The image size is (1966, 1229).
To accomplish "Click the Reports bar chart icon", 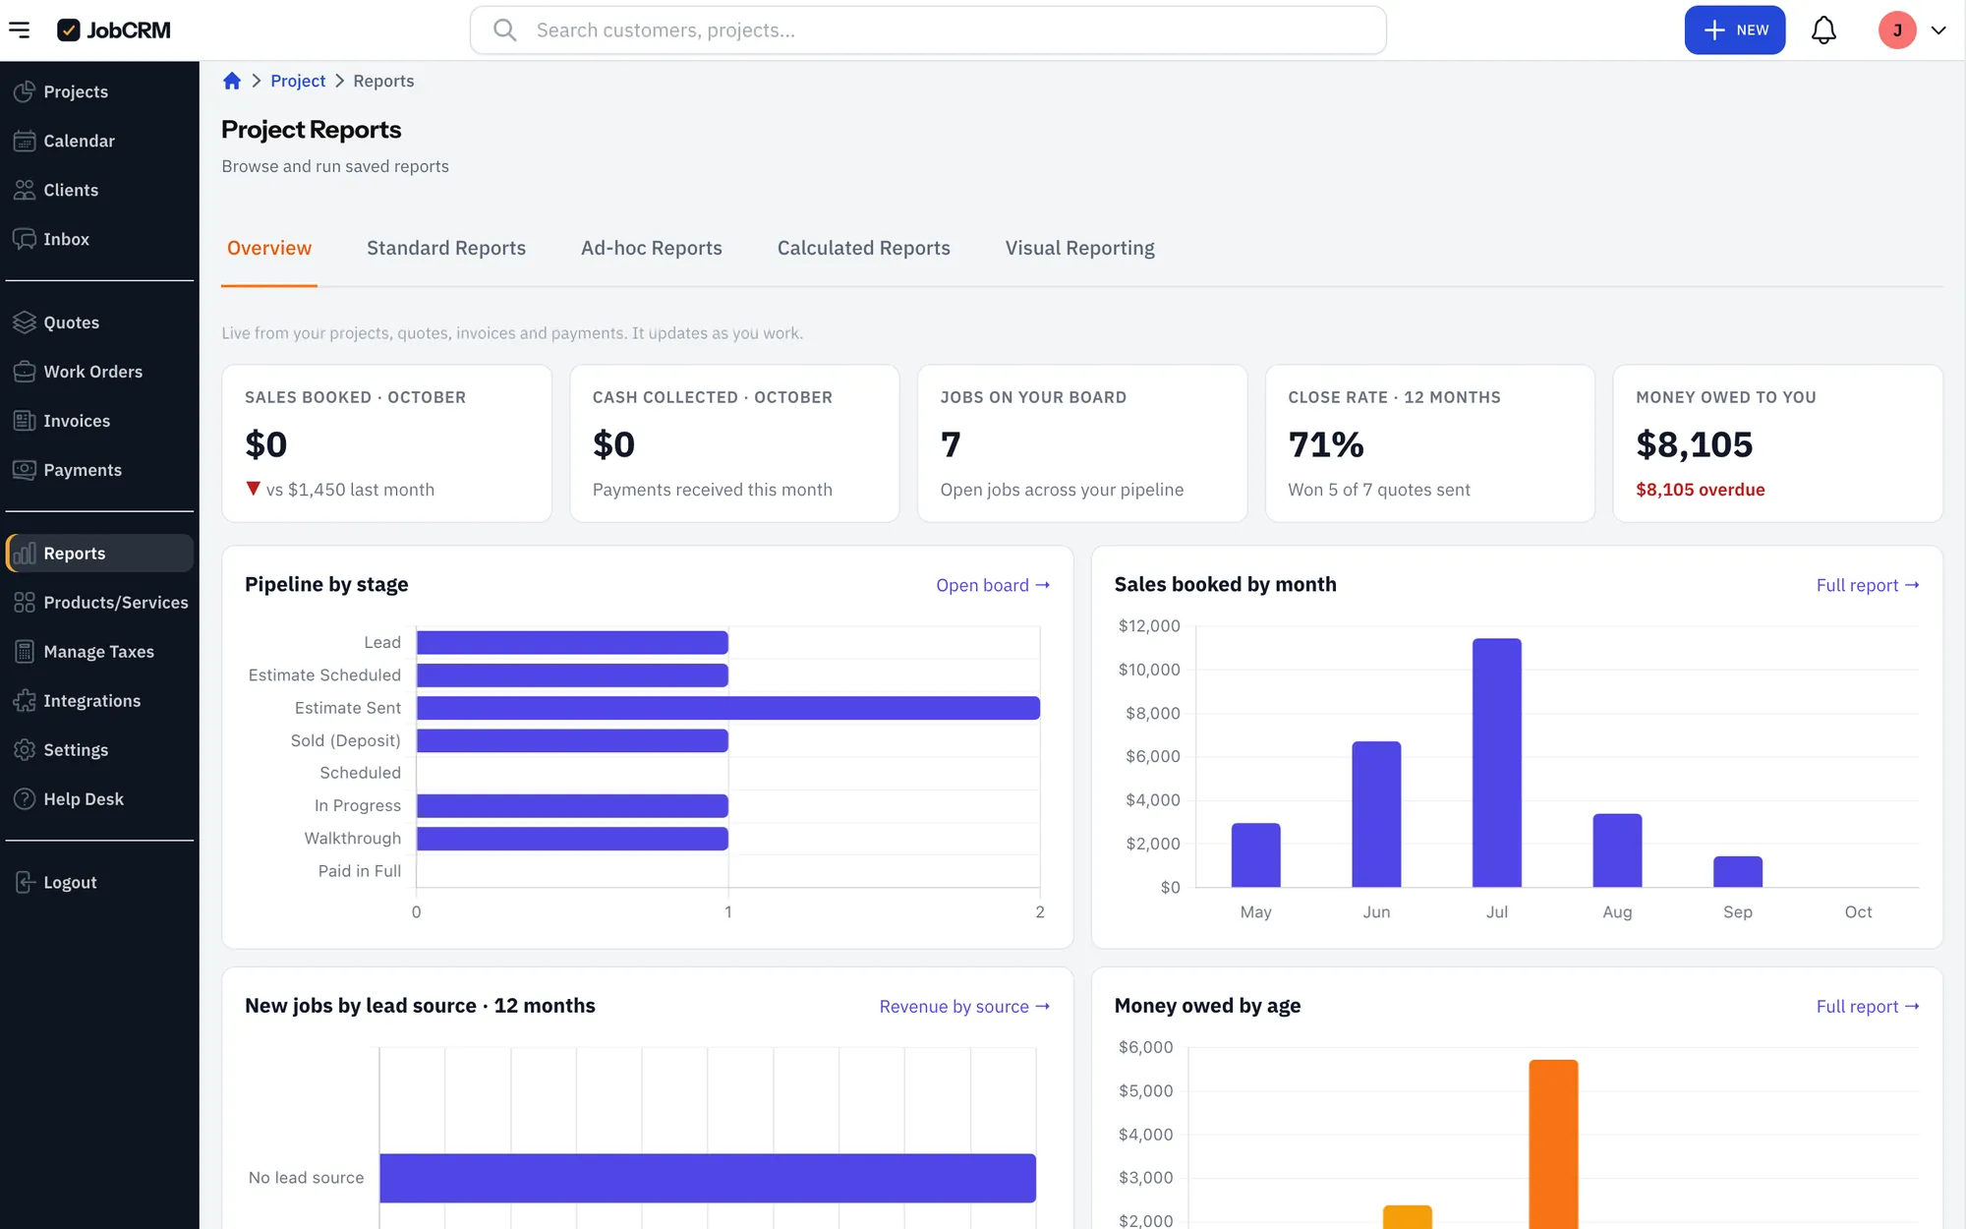I will click(x=25, y=554).
